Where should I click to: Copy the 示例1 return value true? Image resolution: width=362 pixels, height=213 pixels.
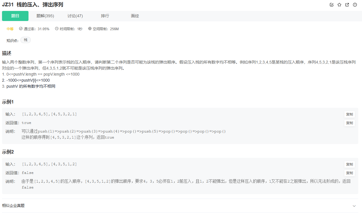click(x=349, y=123)
